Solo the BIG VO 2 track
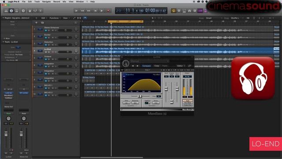Screen dimensions: 282x159 click(x=49, y=95)
